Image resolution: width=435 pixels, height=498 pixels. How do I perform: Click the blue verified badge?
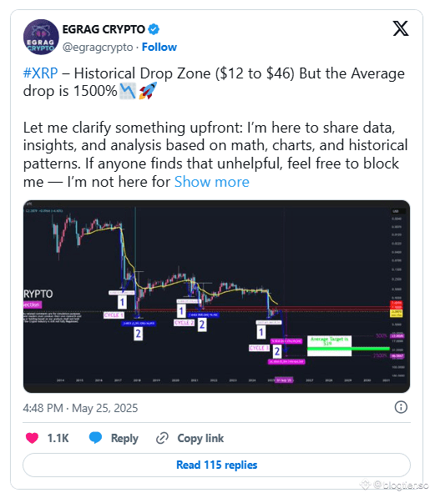[x=154, y=29]
